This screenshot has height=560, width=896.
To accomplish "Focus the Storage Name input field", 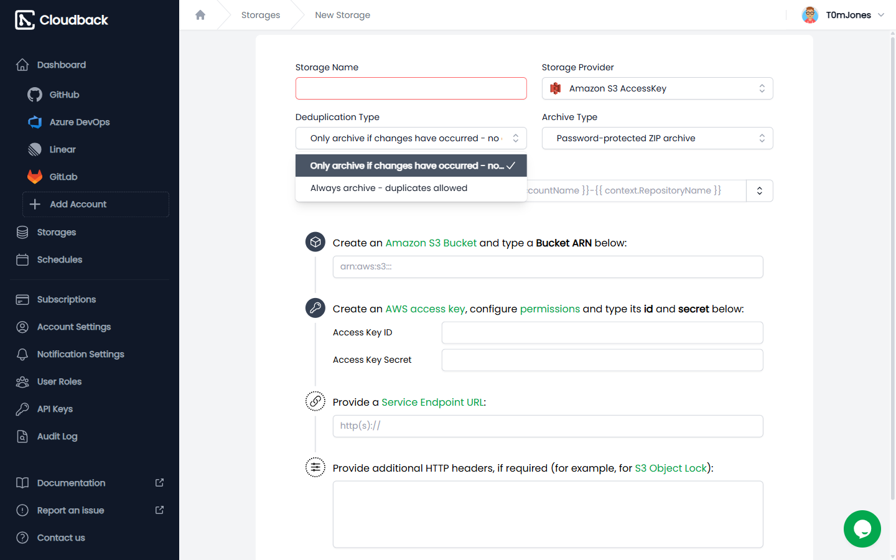I will coord(411,88).
